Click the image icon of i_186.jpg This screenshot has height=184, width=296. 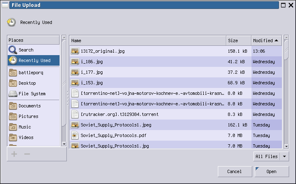pos(75,62)
